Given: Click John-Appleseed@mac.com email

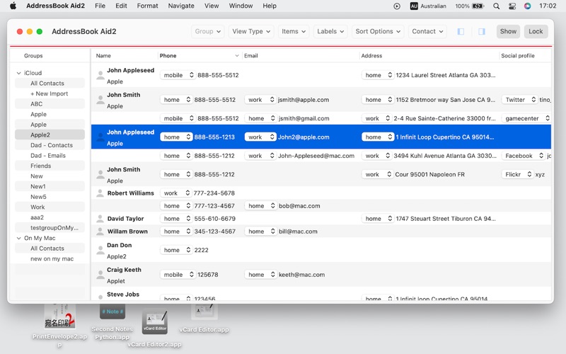Looking at the screenshot, I should coord(316,156).
